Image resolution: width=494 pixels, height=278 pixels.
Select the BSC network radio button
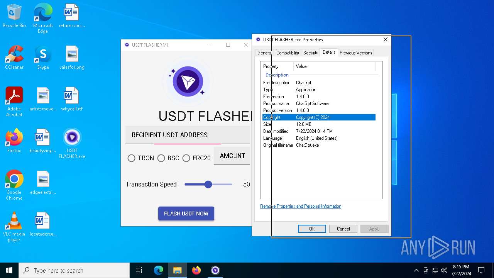point(161,158)
